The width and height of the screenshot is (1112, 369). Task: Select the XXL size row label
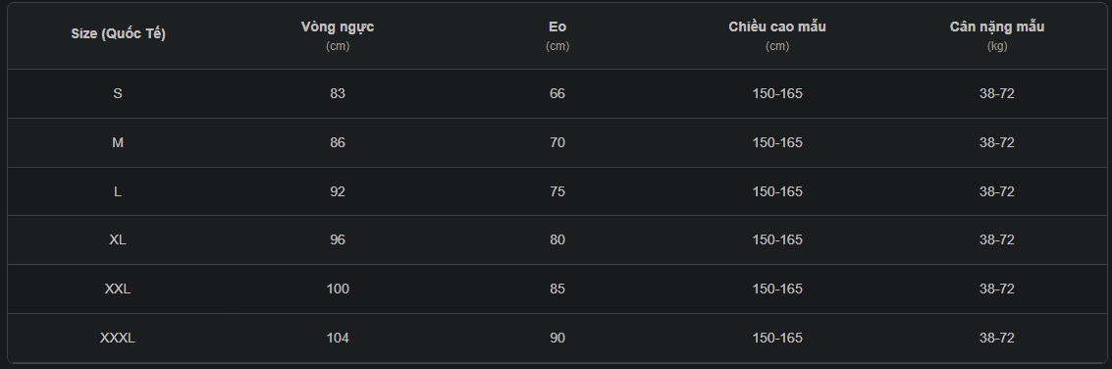118,289
